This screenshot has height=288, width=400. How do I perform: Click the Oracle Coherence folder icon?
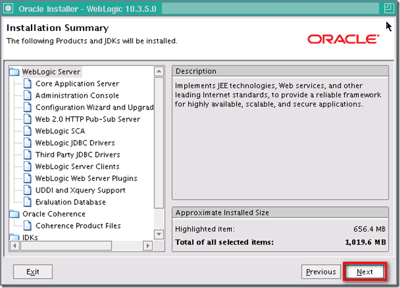click(14, 214)
